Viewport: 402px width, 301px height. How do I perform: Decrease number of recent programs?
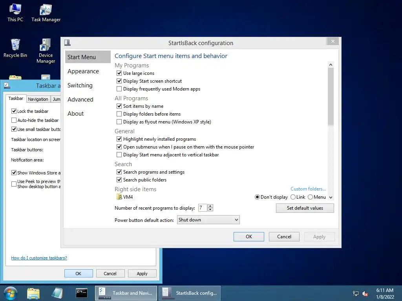210,210
